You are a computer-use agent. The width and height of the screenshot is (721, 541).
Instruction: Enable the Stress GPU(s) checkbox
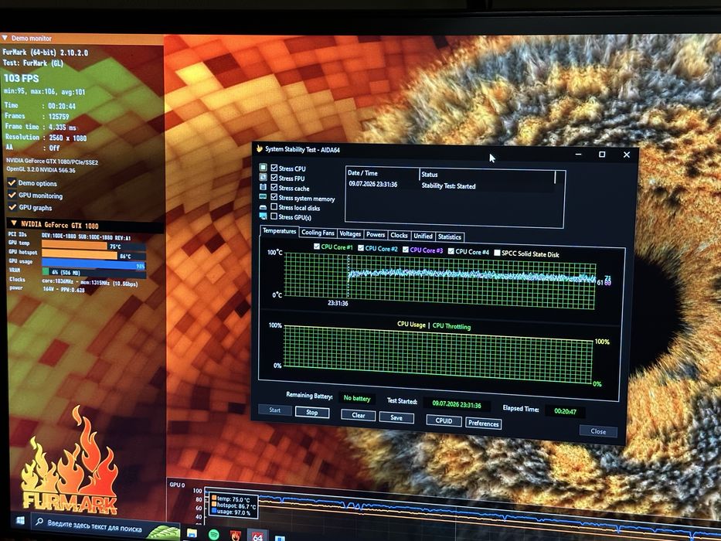(x=274, y=216)
